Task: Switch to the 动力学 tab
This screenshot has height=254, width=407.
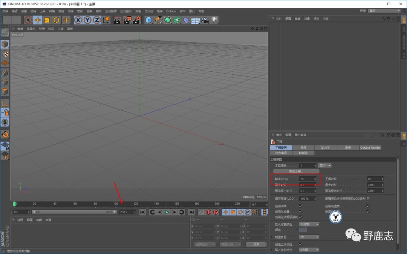Action: [x=325, y=148]
